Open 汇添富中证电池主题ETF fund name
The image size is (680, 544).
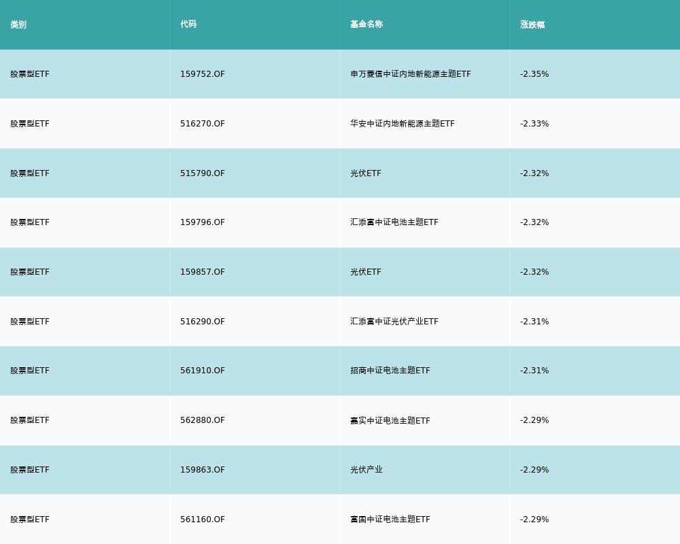click(394, 222)
